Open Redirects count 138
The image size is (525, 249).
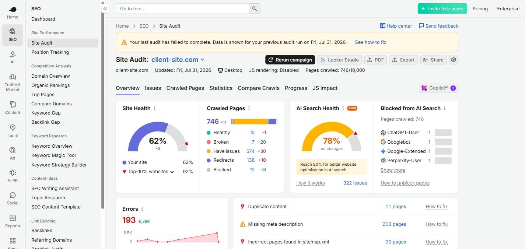pos(251,160)
